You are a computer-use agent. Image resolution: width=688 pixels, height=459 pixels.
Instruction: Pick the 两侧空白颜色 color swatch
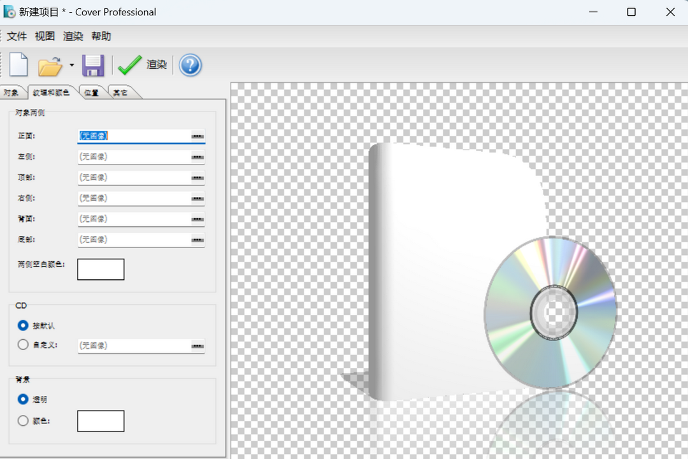(x=100, y=269)
